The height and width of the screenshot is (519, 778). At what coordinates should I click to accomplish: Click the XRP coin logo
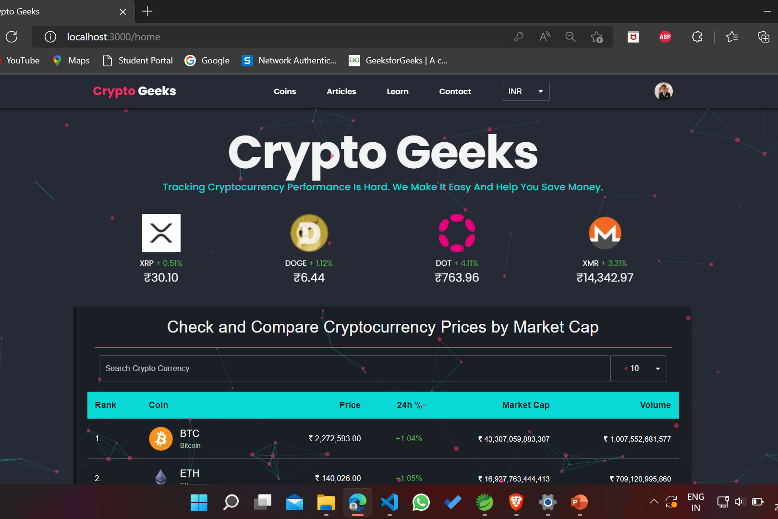coord(161,233)
